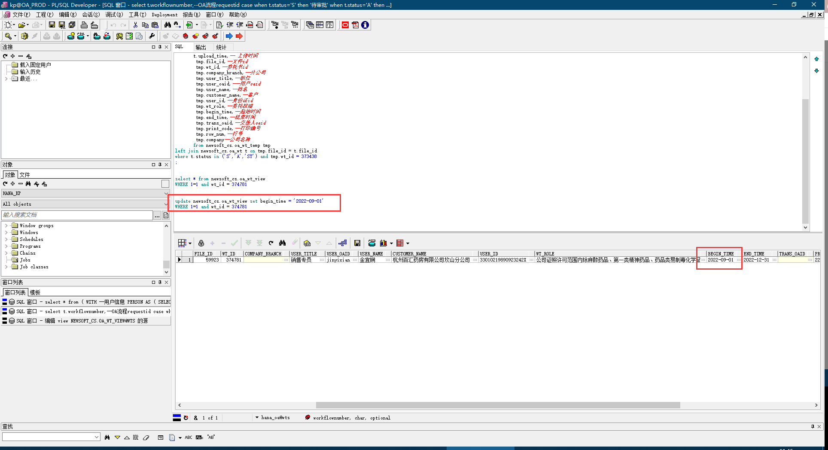This screenshot has width=828, height=450.
Task: Open the search text history dropdown
Action: (97, 437)
